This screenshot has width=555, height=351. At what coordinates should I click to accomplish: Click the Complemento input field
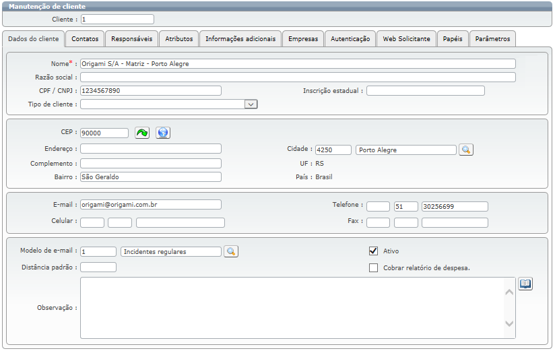pyautogui.click(x=151, y=163)
